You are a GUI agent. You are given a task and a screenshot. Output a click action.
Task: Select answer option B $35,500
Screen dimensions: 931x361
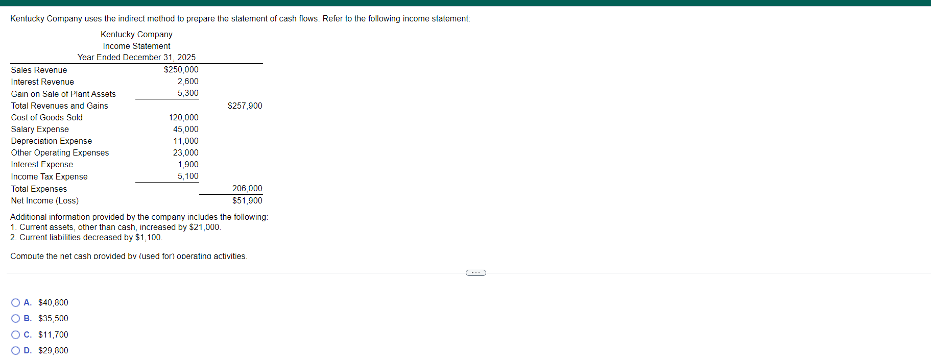(x=16, y=319)
